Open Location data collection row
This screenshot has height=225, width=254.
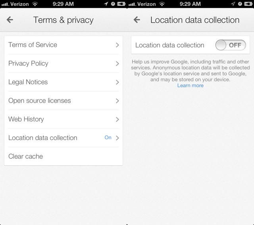[63, 138]
